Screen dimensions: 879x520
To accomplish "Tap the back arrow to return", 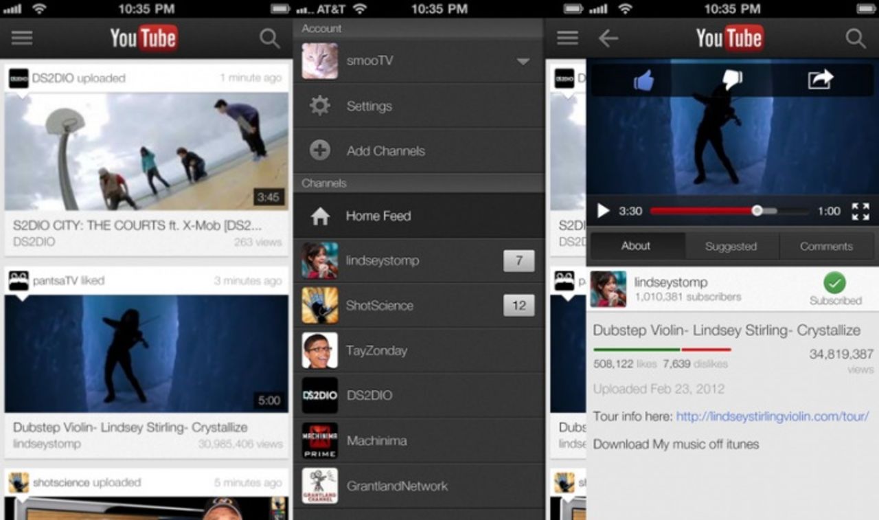I will [608, 38].
